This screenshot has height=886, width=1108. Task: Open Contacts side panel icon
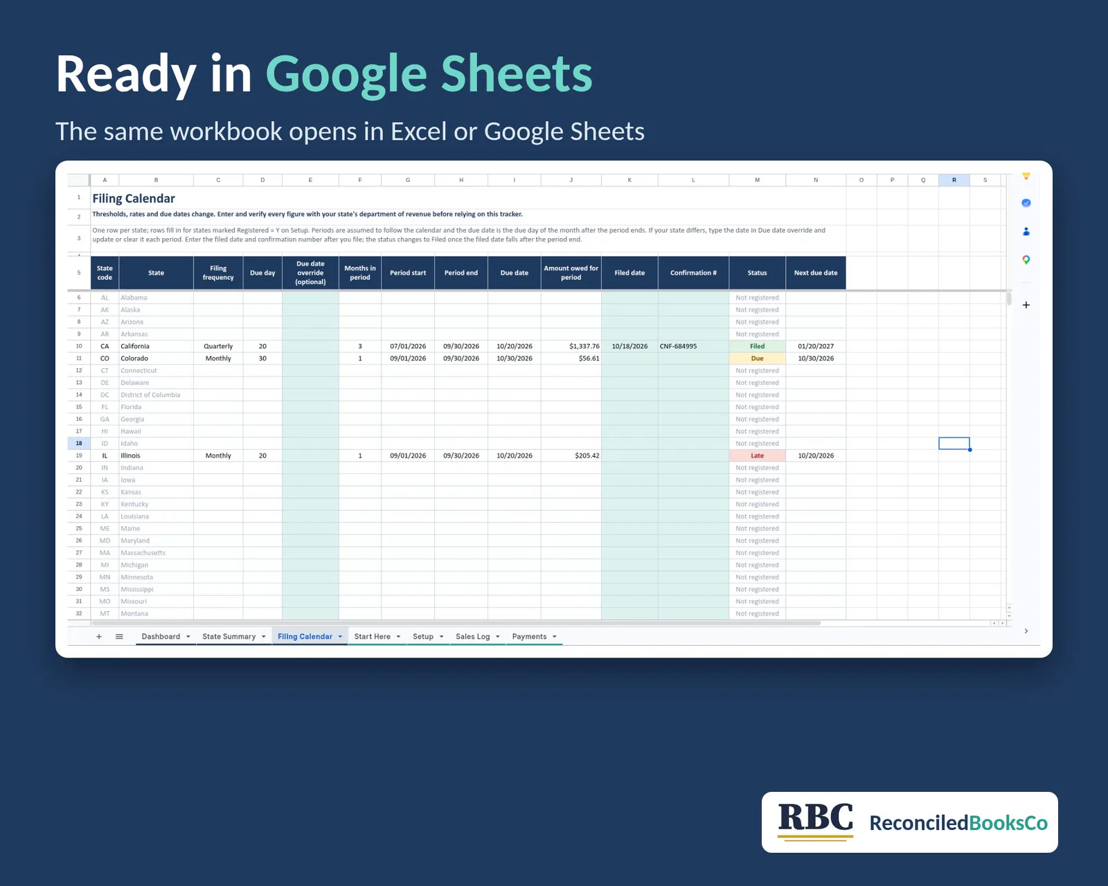point(1026,231)
